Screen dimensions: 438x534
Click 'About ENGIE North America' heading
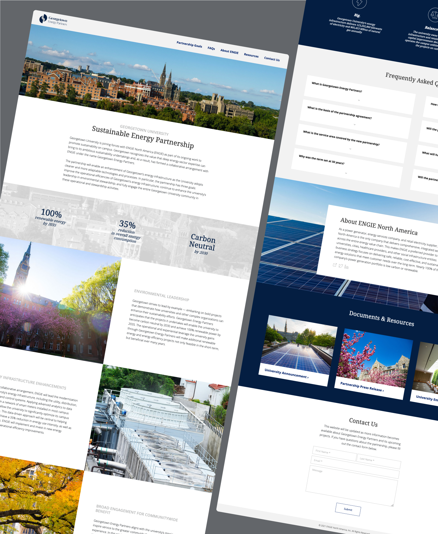point(379,227)
